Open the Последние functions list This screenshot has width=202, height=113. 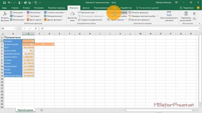[x=17, y=16]
